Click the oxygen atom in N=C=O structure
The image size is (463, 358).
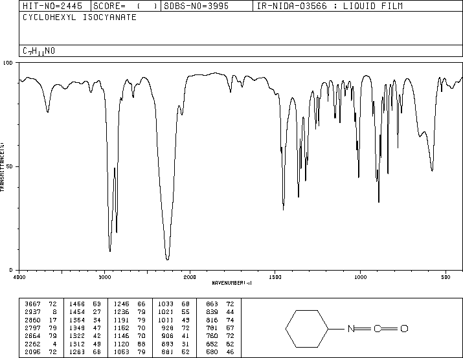(x=404, y=328)
